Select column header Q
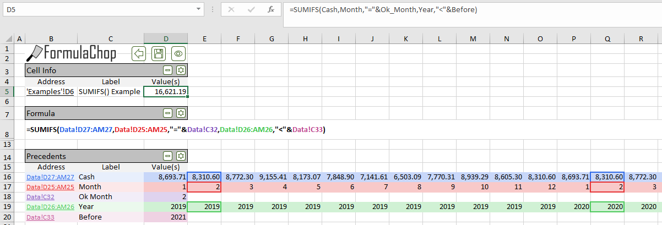Screen dimensions: 662x225 tap(607, 39)
